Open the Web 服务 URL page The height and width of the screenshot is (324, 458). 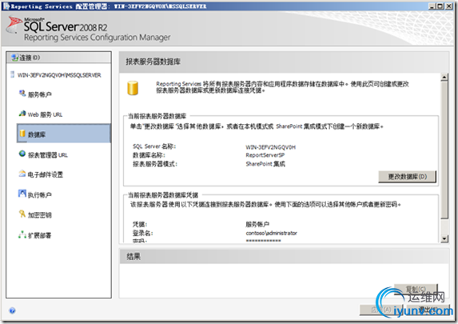(45, 114)
